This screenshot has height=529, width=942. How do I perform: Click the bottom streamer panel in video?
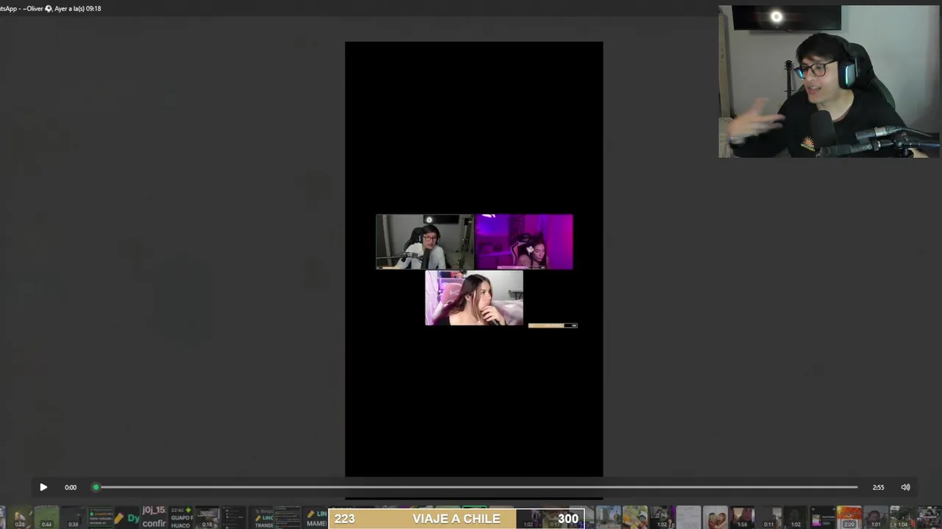tap(474, 298)
